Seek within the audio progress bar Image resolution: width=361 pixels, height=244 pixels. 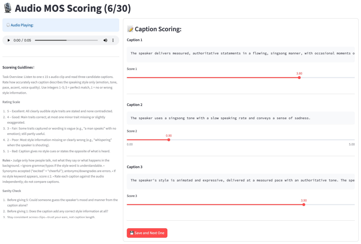pyautogui.click(x=66, y=40)
